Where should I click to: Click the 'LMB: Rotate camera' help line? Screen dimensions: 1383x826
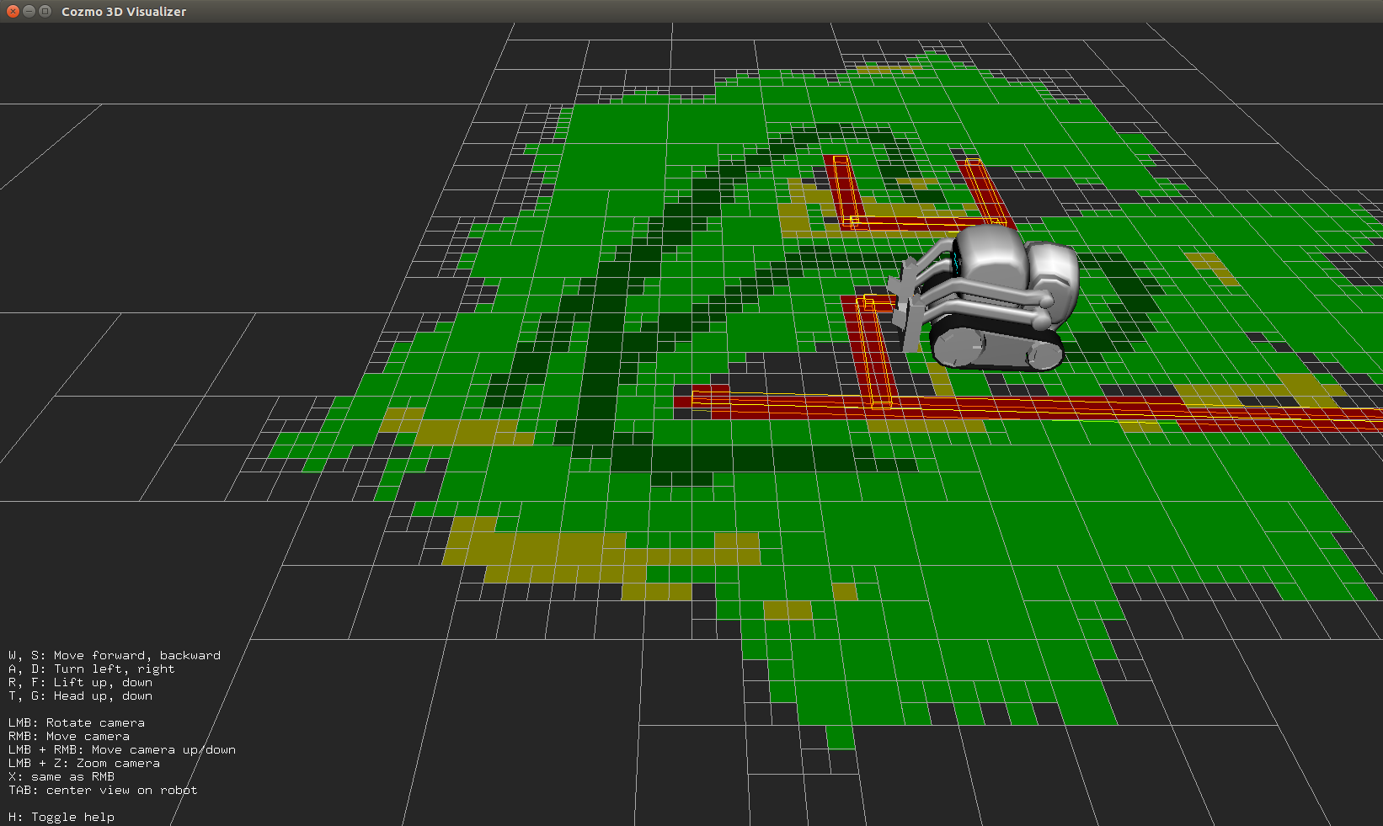point(77,722)
